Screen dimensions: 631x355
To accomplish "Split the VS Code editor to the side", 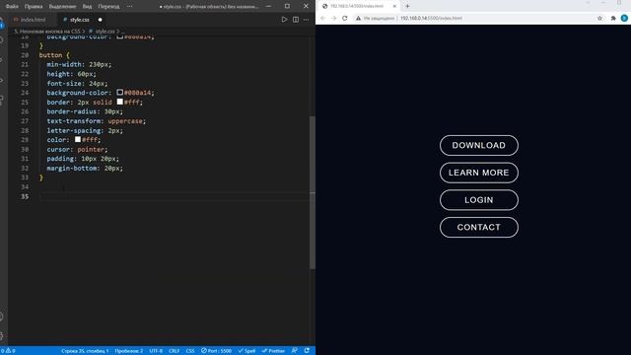I will click(296, 20).
